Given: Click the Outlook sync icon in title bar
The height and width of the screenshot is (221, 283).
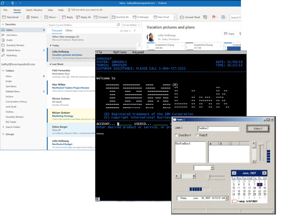Looking at the screenshot, I should coord(2,3).
